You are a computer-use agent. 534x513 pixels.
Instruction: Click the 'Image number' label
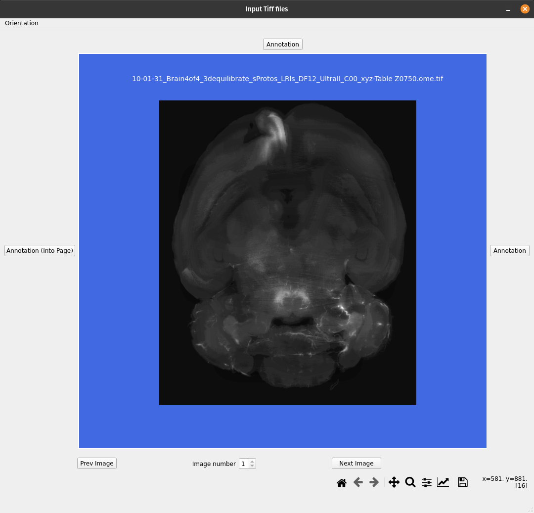pyautogui.click(x=214, y=464)
